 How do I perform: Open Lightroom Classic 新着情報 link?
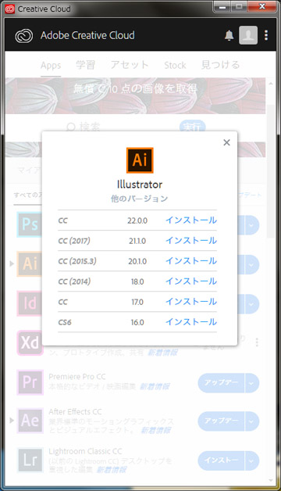(112, 469)
